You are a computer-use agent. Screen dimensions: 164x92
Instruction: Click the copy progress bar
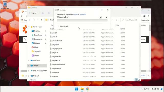coord(82,20)
